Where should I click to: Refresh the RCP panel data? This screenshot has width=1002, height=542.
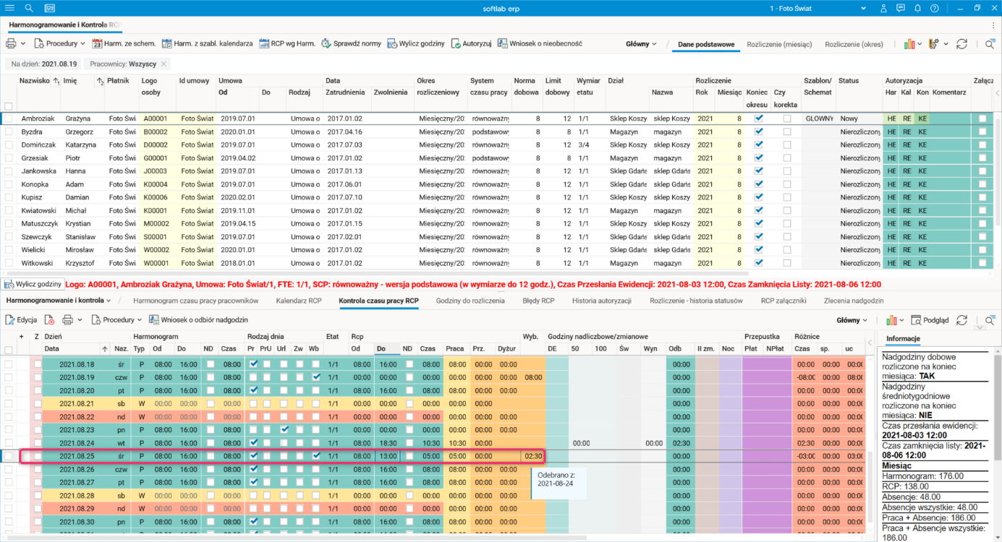pyautogui.click(x=961, y=319)
